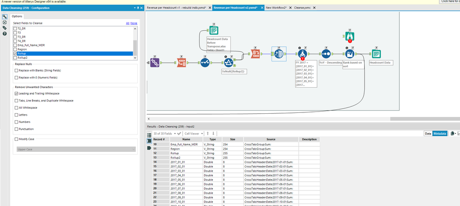460x206 pixels.
Task: Click the input anchor icon in results
Action: pos(149,140)
